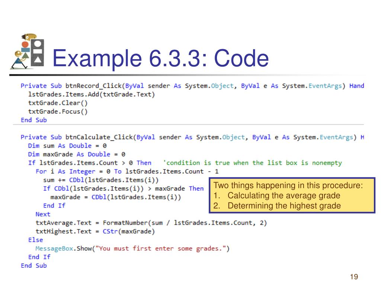The height and width of the screenshot is (286, 381).
Task: Click the green comment "'condition is true when the list box is nonempty"
Action: coord(252,163)
